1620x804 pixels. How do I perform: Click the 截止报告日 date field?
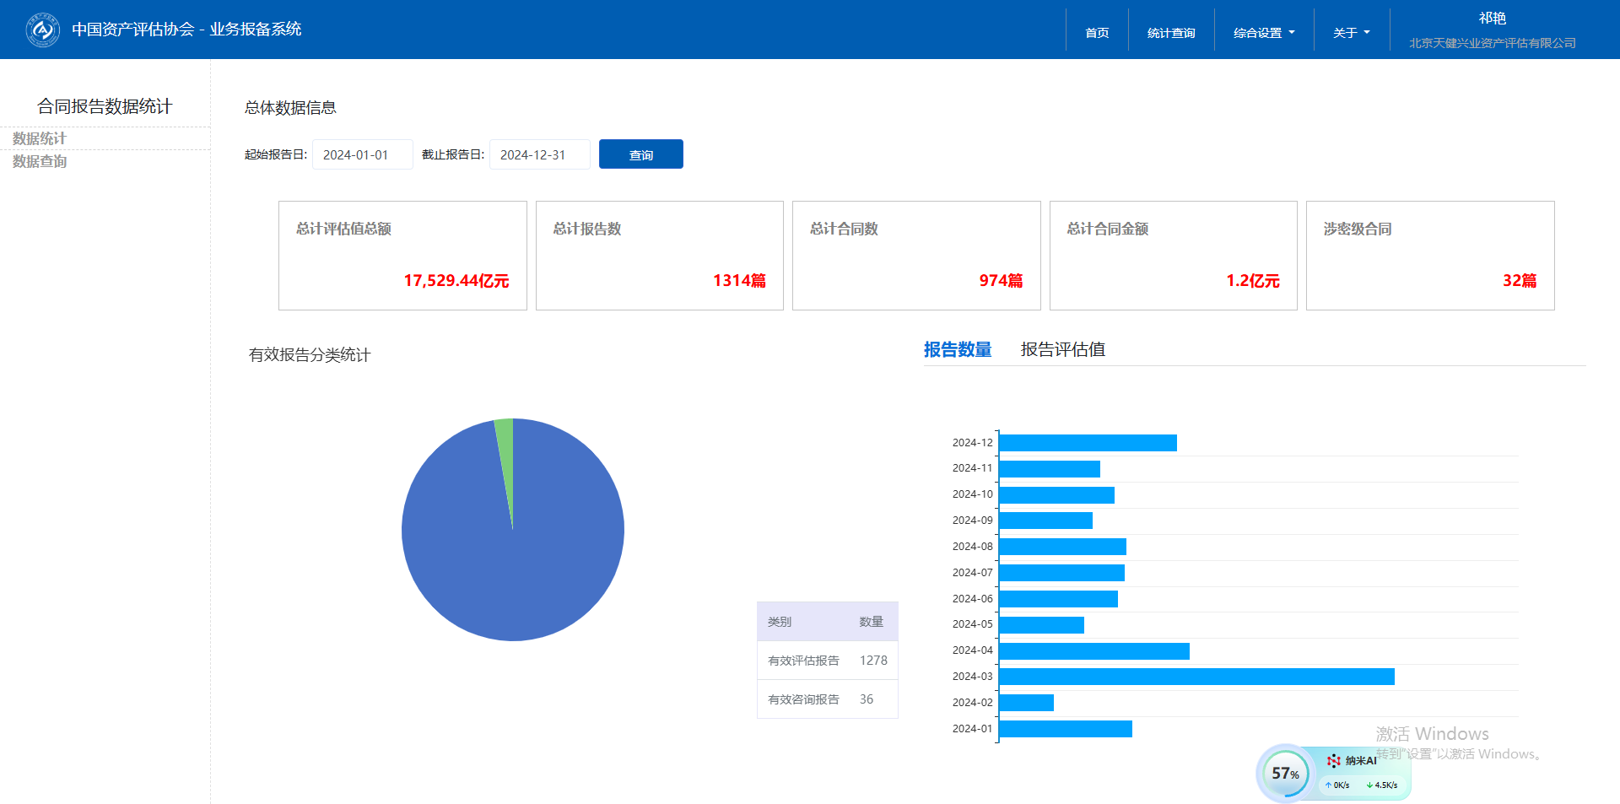[x=539, y=155]
